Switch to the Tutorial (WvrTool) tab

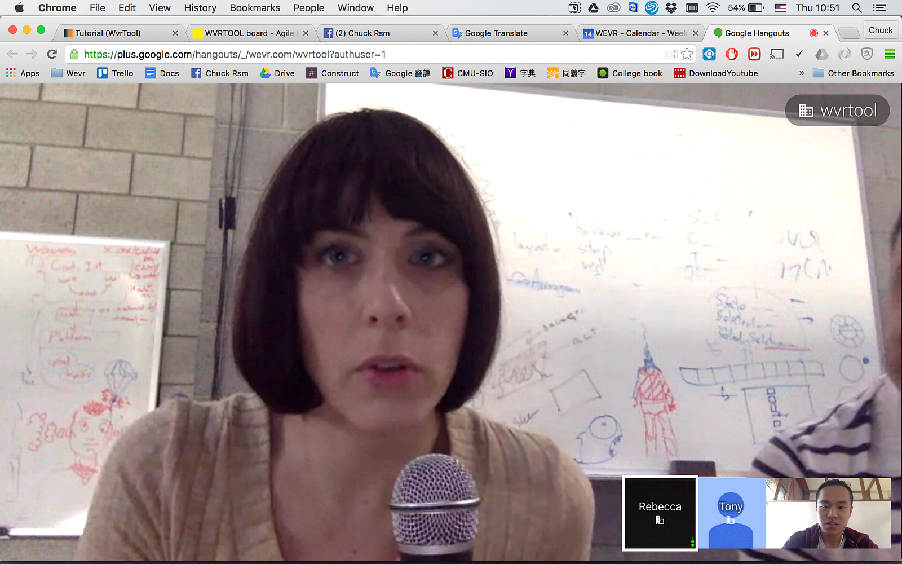coord(118,33)
